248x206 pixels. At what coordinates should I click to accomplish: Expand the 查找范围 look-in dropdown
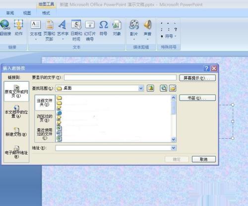(141, 88)
